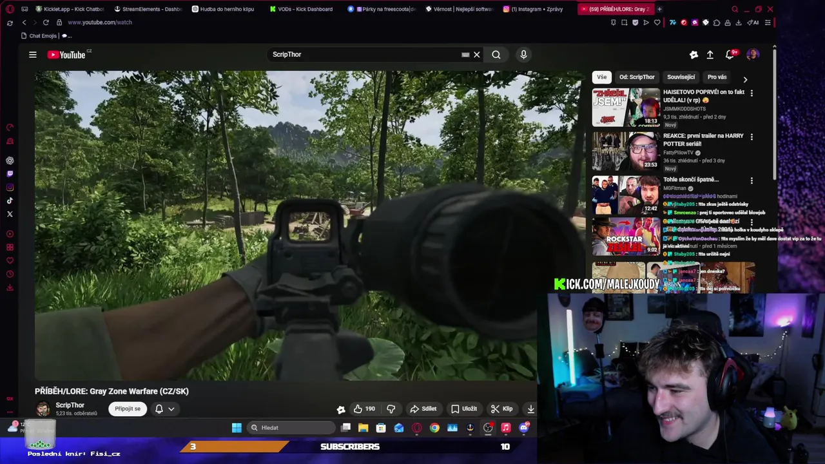Screen dimensions: 825x464
Task: Select the Pro vás filter chip
Action: [717, 77]
